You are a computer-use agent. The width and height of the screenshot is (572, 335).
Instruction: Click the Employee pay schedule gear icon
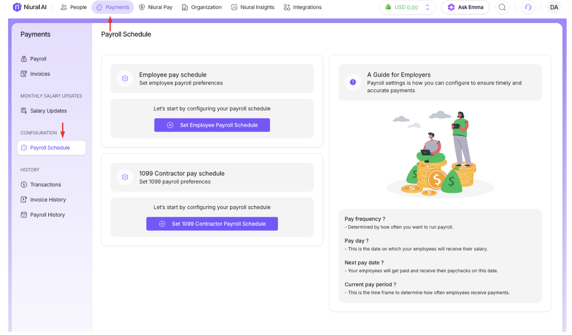click(125, 78)
